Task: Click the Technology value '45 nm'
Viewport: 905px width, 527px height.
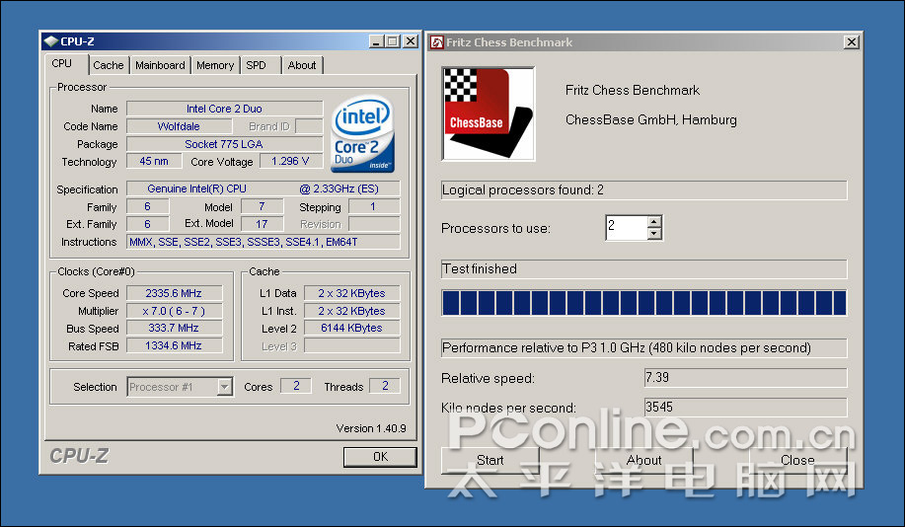Action: (154, 162)
